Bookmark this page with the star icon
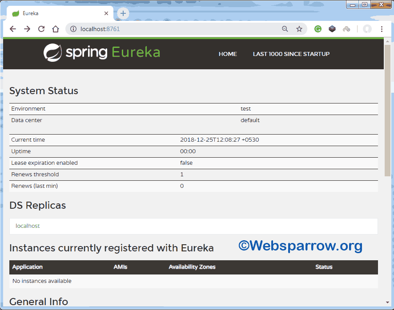The image size is (394, 310). click(299, 29)
